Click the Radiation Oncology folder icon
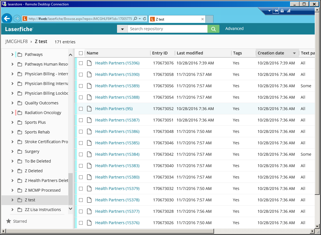 (x=20, y=113)
